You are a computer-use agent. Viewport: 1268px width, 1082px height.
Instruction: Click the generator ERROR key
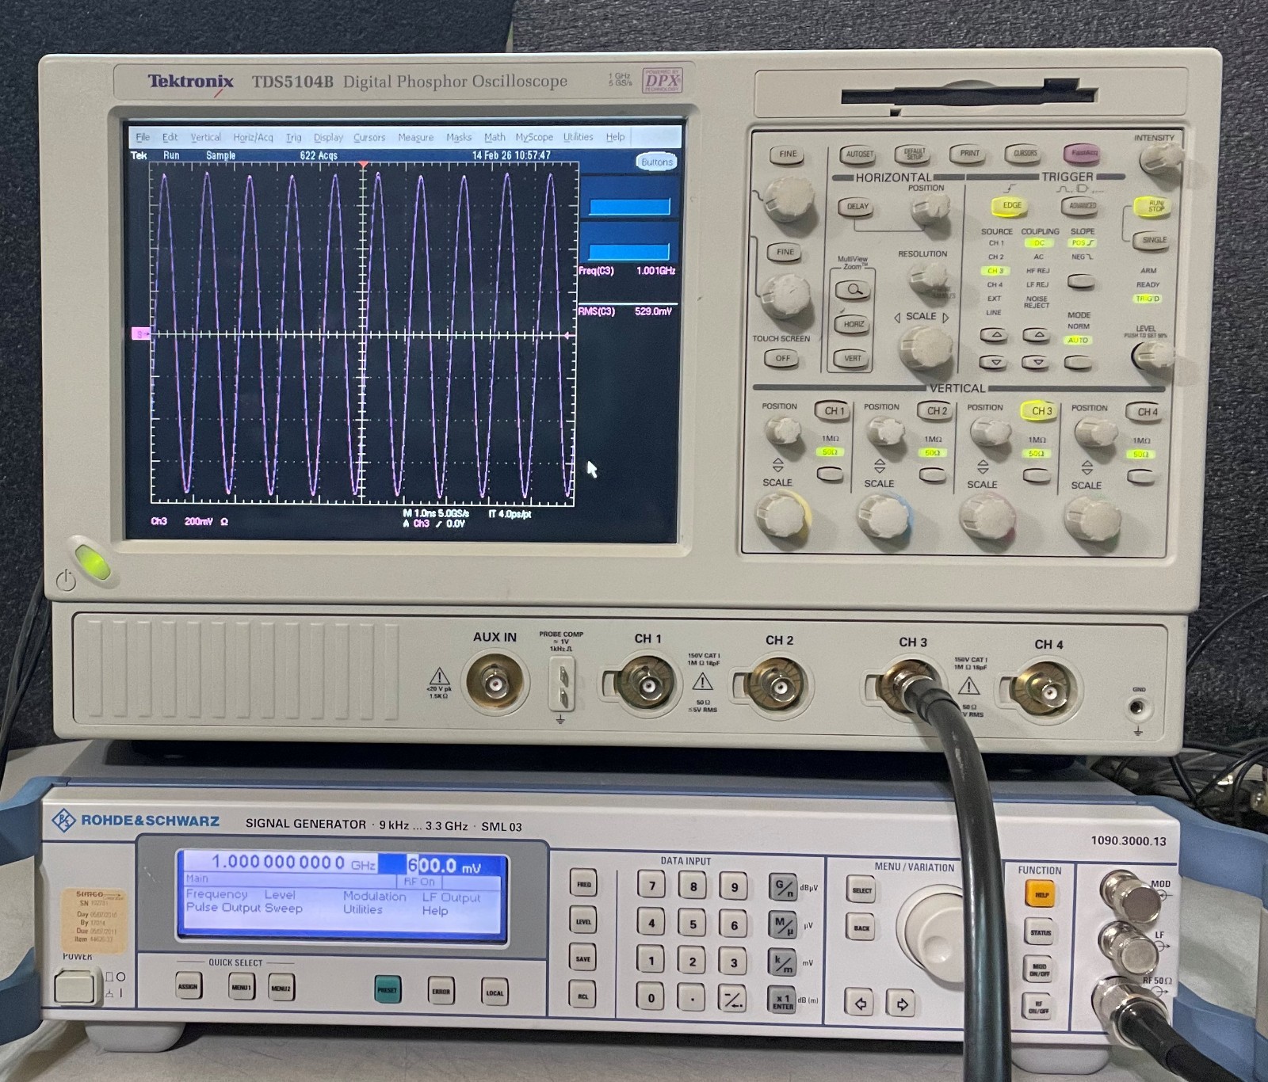coord(441,991)
